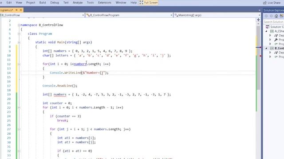Open the Build menu
Image resolution: width=284 pixels, height=159 pixels.
[x=43, y=3]
